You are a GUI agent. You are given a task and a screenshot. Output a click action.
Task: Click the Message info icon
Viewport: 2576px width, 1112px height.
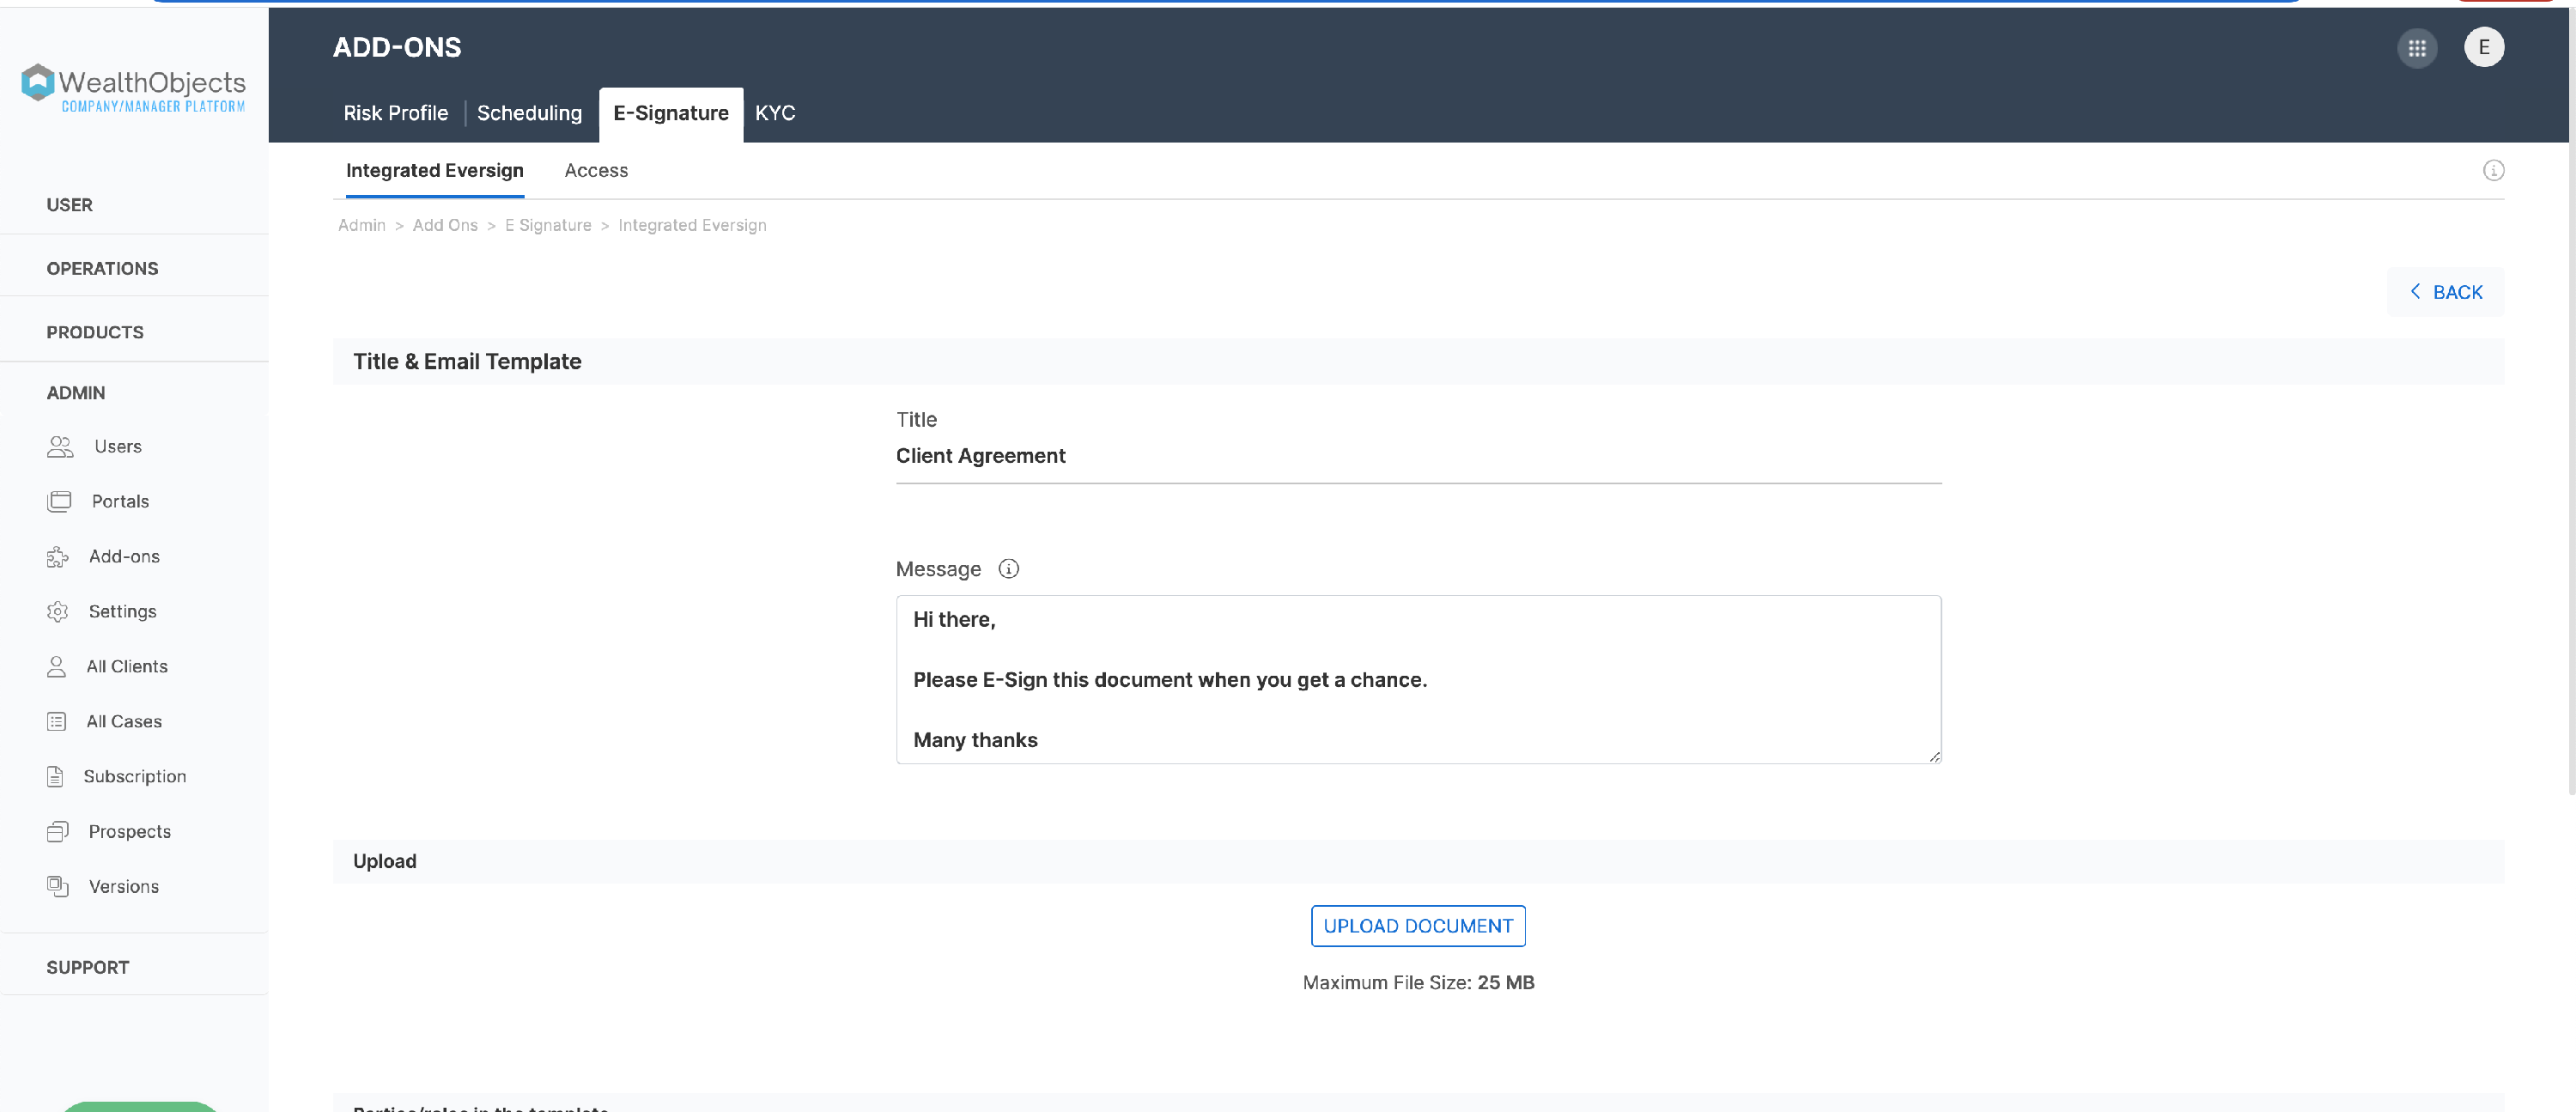pos(1009,569)
